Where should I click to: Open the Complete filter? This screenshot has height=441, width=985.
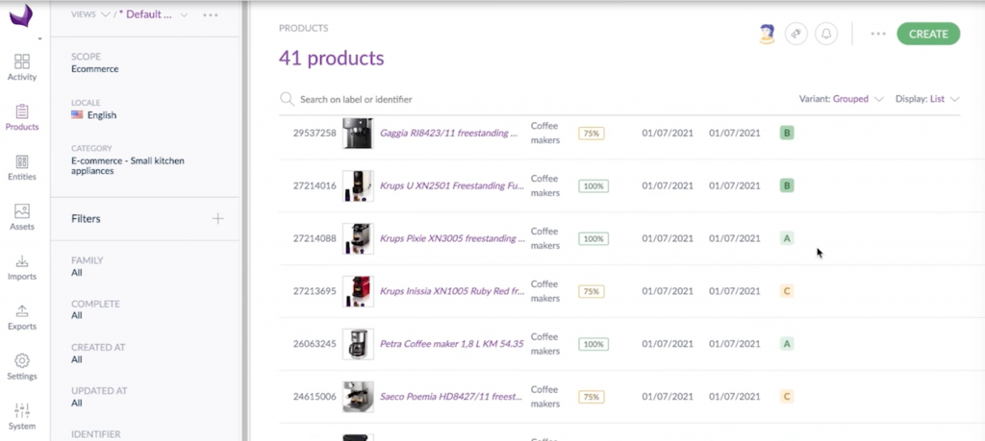tap(95, 309)
